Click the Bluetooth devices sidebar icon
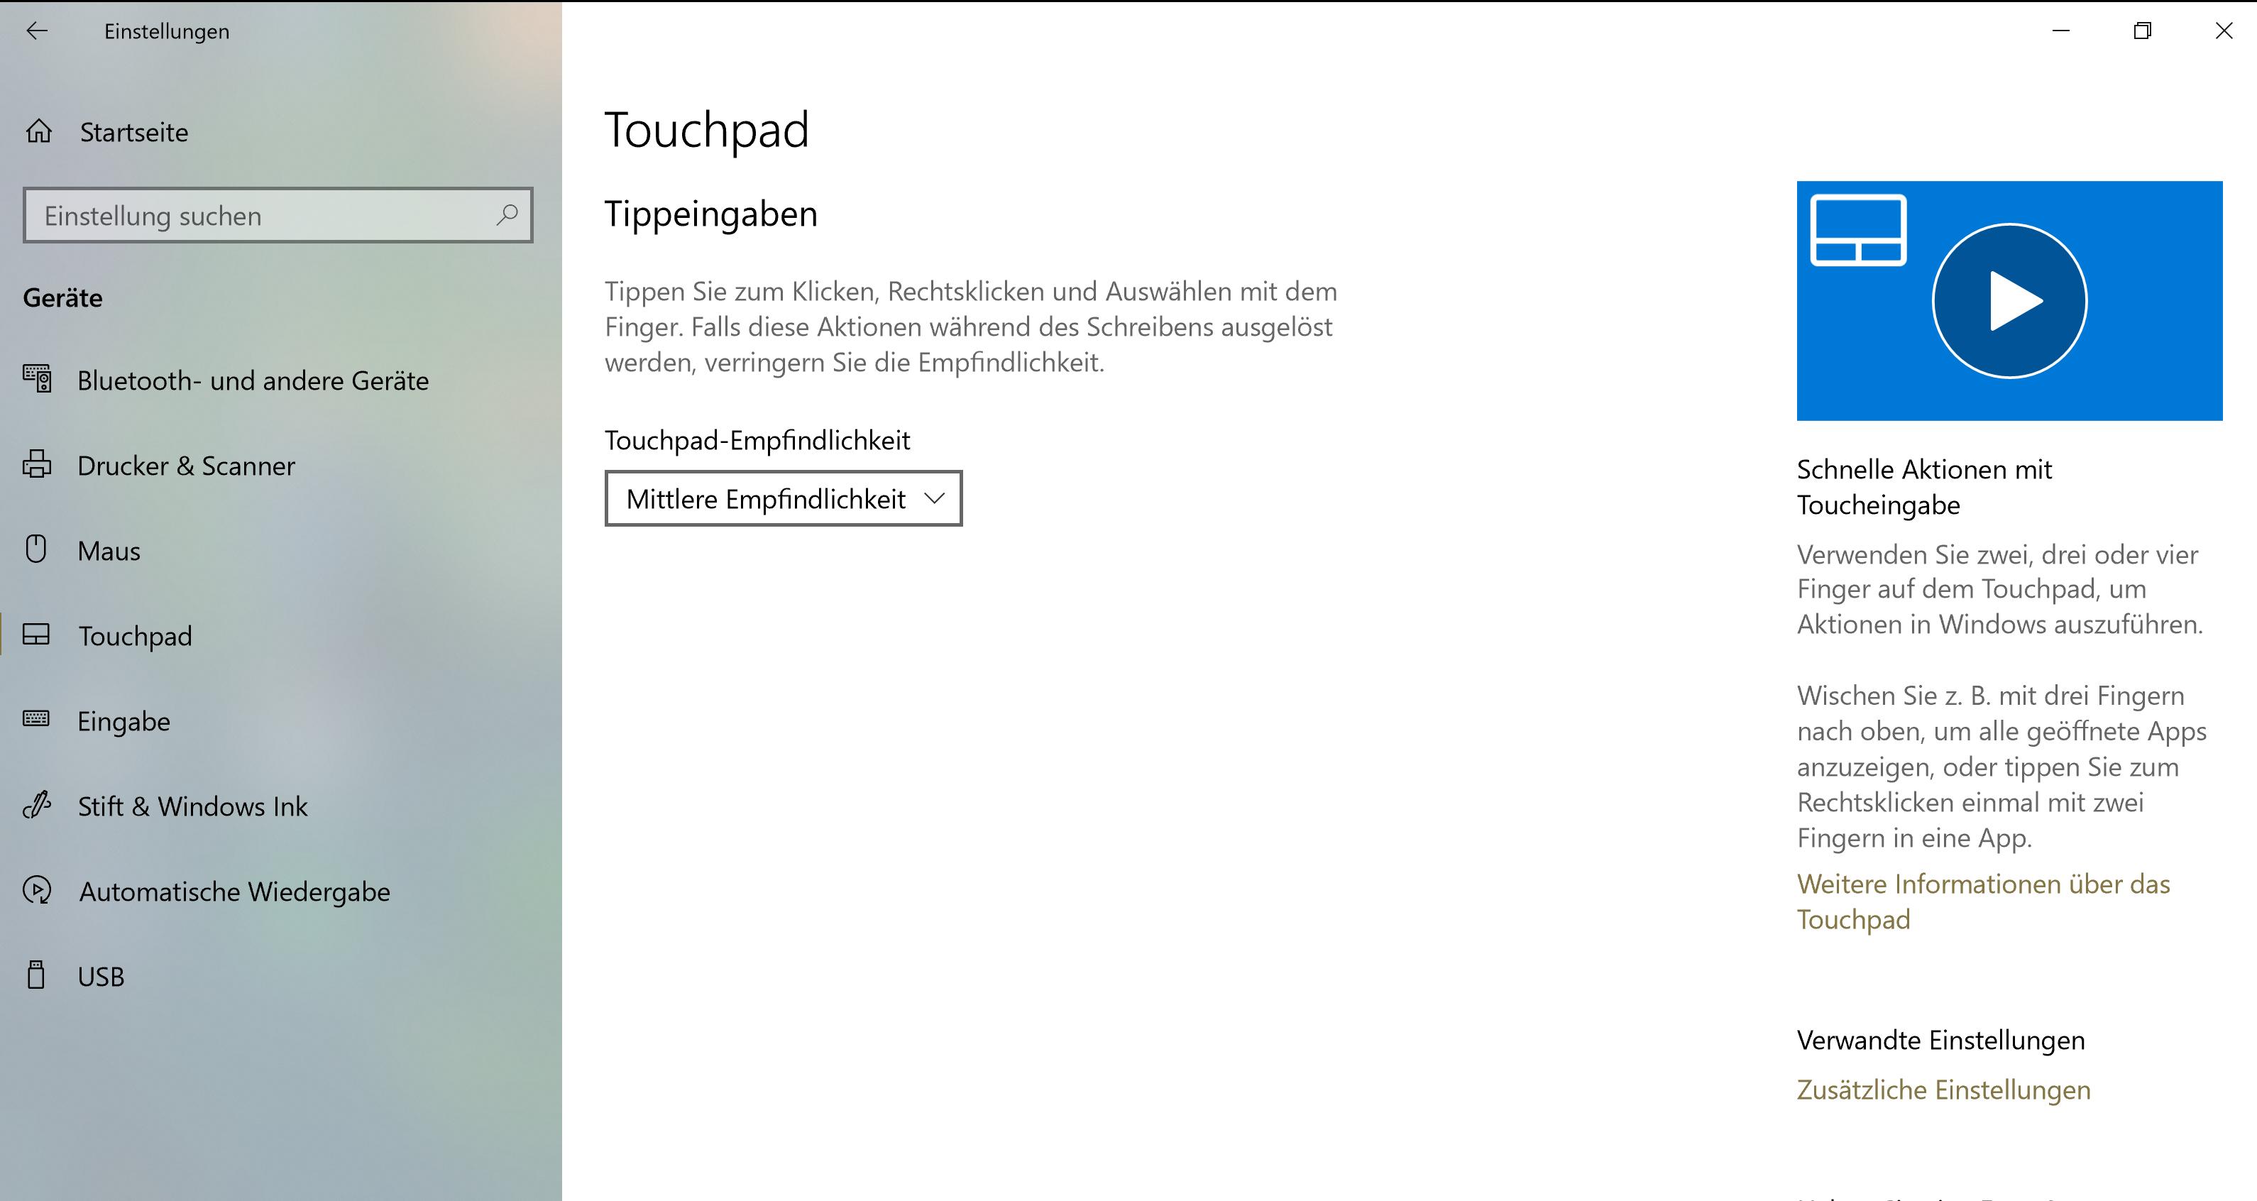This screenshot has height=1201, width=2257. 37,379
